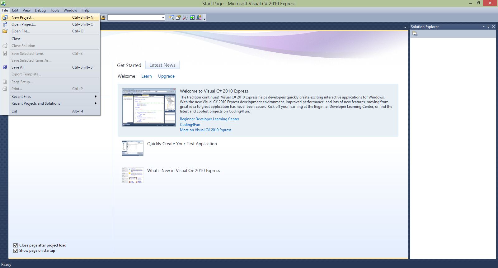Select the Learn sub-tab
Screen dimensions: 498x268
pos(147,76)
